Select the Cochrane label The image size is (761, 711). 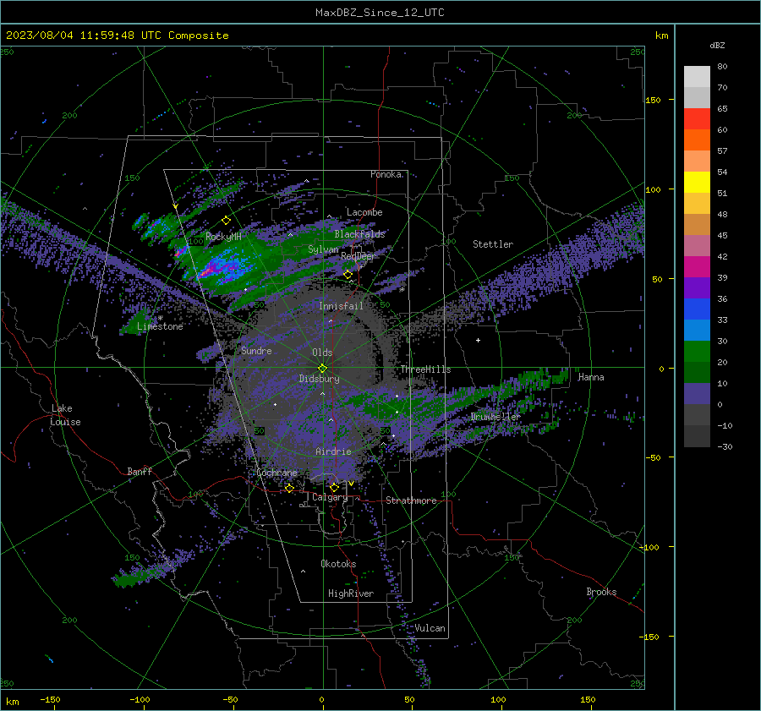point(276,473)
